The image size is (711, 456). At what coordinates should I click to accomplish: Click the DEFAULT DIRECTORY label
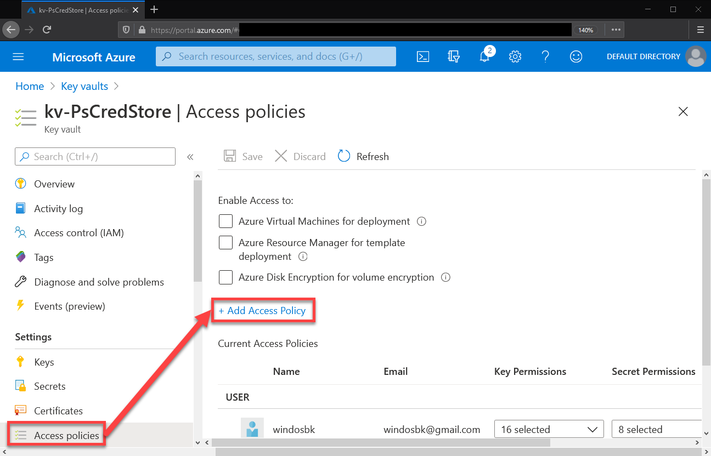coord(644,56)
